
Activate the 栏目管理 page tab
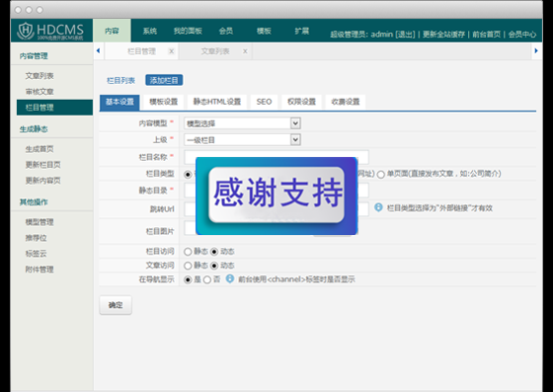(x=141, y=51)
